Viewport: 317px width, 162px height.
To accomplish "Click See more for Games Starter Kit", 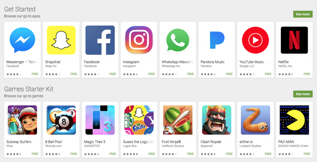I will click(303, 94).
